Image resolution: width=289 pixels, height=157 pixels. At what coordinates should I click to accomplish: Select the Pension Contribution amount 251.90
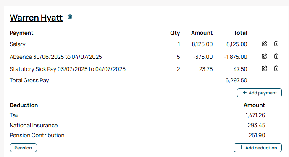coord(257,136)
